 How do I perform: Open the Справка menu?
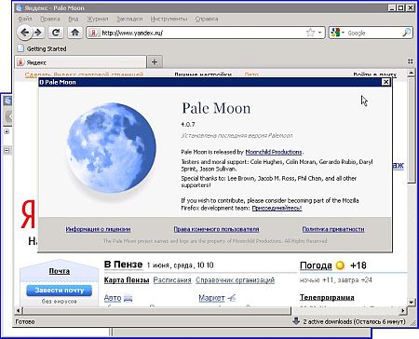(x=207, y=19)
